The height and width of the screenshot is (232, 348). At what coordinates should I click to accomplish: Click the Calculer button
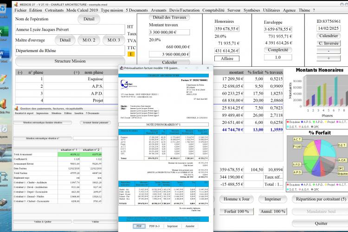(x=169, y=62)
